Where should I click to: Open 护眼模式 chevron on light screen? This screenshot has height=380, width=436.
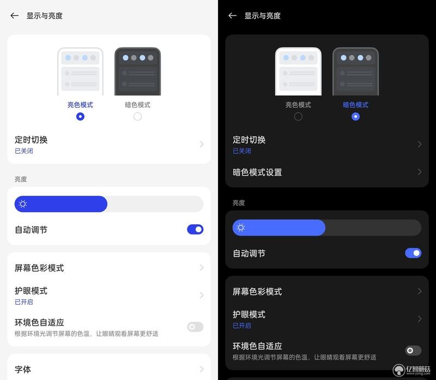(x=202, y=295)
